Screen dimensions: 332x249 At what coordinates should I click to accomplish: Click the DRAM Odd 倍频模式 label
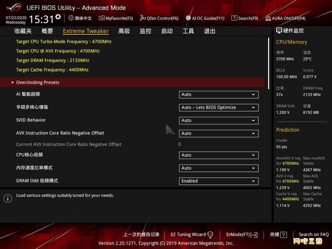pyautogui.click(x=37, y=181)
